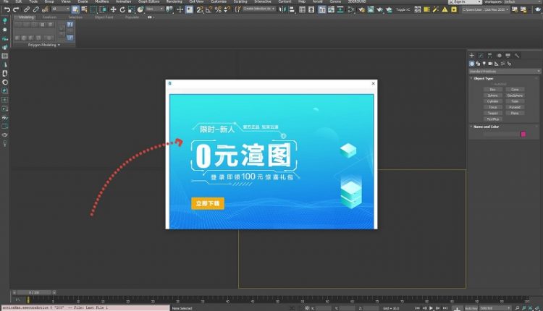
Task: Select the Cameras category icon
Action: 491,63
